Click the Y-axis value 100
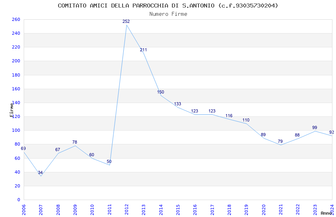The height and width of the screenshot is (217, 336). (x=16, y=130)
